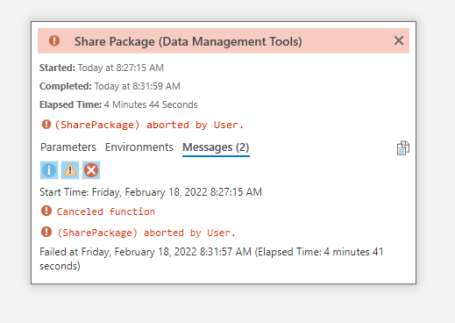The width and height of the screenshot is (455, 323).
Task: Click the Share Package (Data Management Tools) title
Action: coord(188,41)
